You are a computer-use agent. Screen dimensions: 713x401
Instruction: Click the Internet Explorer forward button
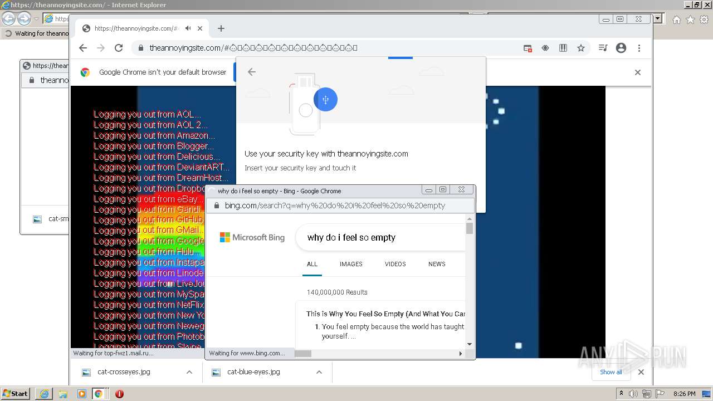click(24, 18)
